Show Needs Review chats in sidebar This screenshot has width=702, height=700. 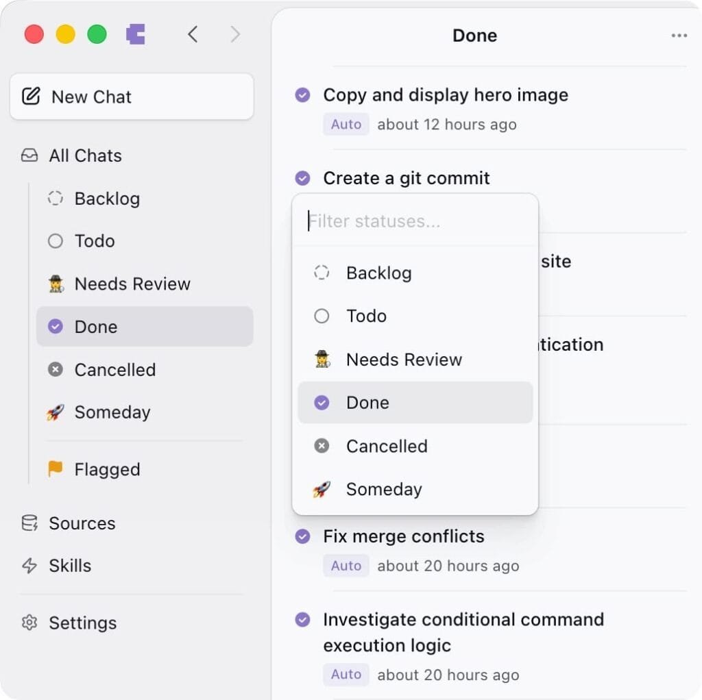tap(132, 284)
